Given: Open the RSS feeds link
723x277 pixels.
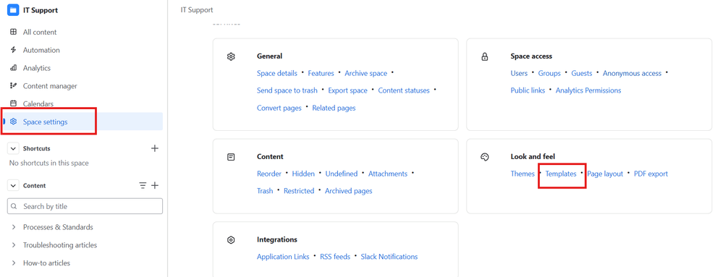Looking at the screenshot, I should [x=335, y=257].
